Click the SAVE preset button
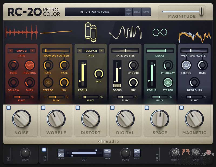 pos(146,12)
